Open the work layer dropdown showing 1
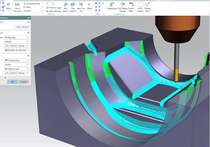The width and height of the screenshot is (210, 147). (50, 4)
